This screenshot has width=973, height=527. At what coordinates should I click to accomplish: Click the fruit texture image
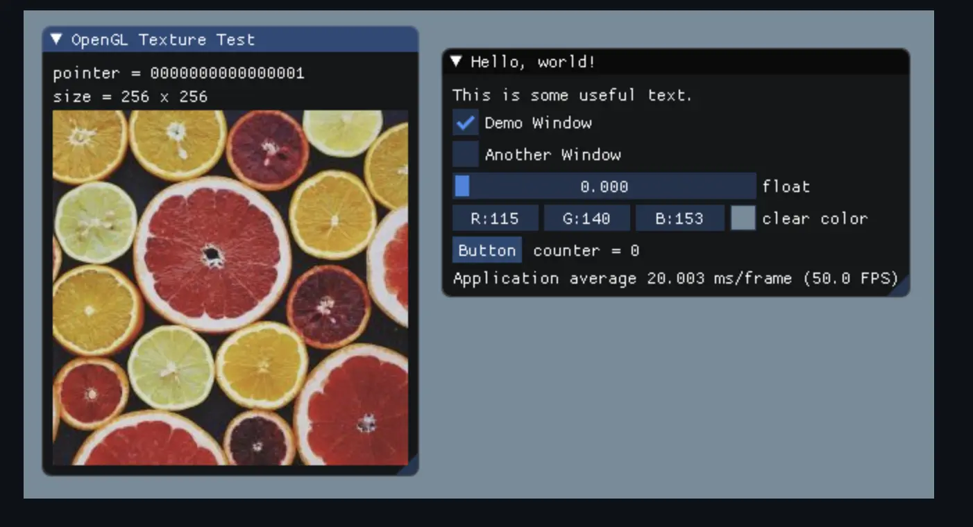pos(230,288)
